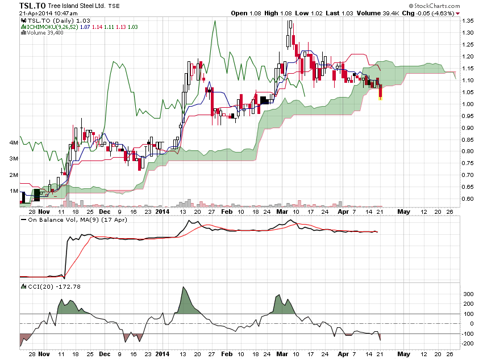Click the 2014 date label under the price chart
483x359 pixels.
click(x=163, y=212)
